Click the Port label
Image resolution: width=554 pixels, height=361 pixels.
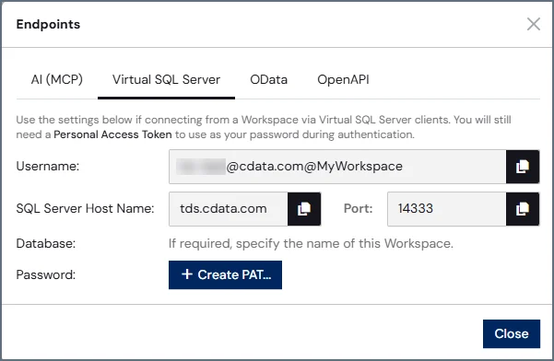pos(359,208)
